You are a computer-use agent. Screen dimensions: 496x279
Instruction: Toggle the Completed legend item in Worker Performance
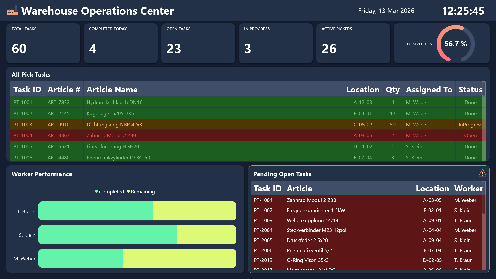coord(109,192)
